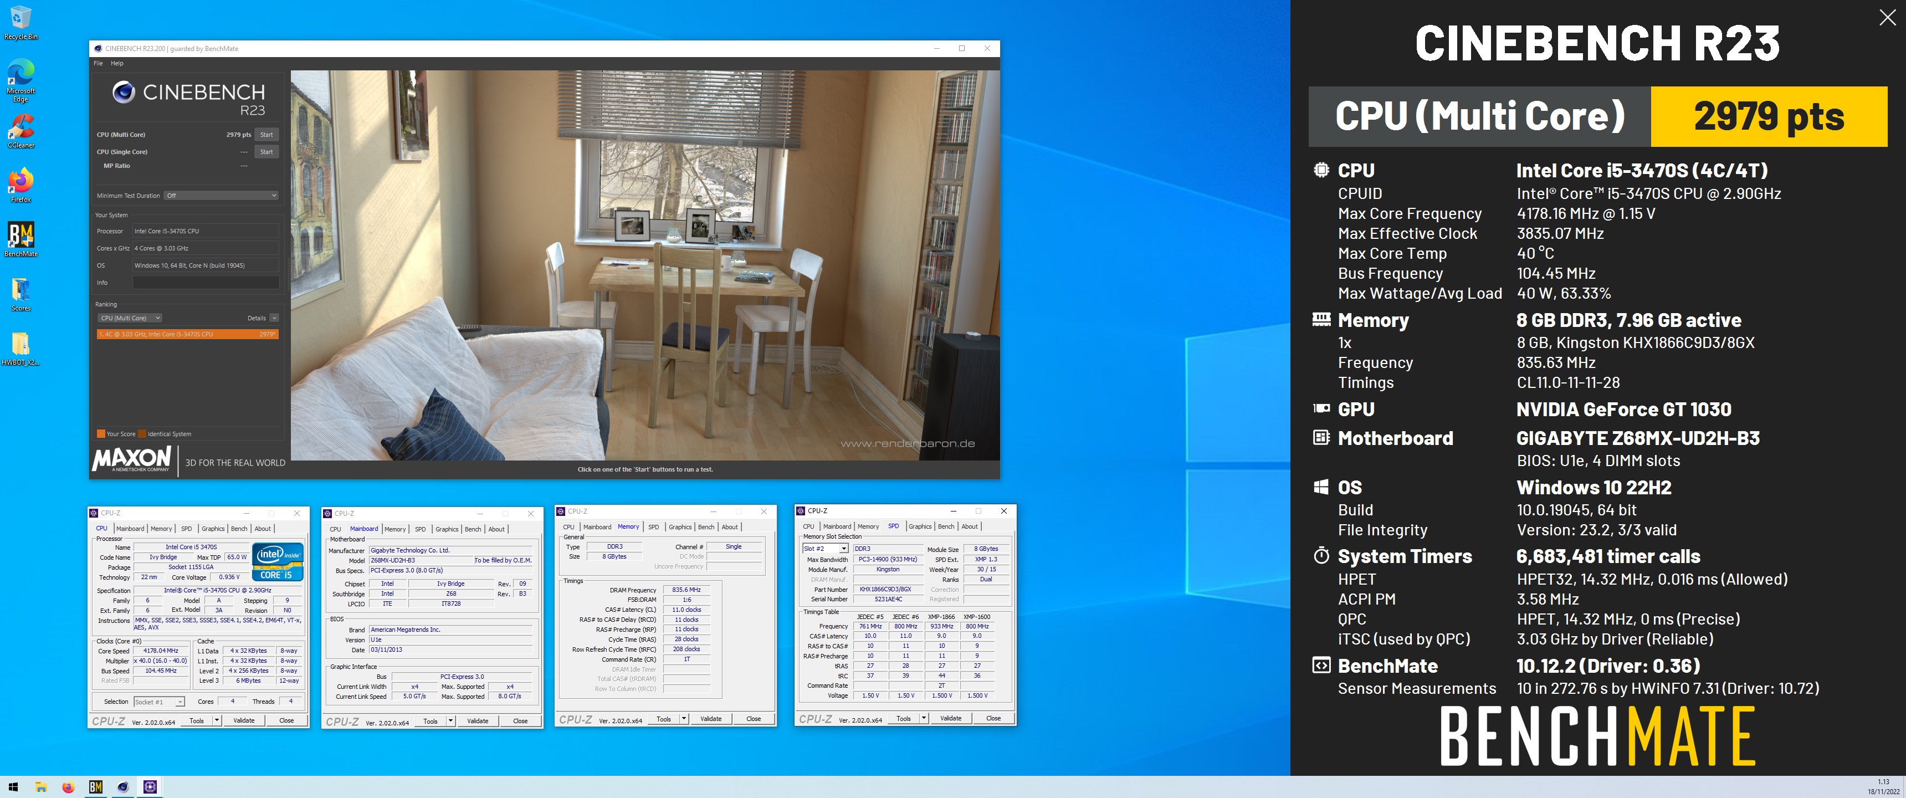
Task: Click the rendered room image in Cinebench
Action: (644, 265)
